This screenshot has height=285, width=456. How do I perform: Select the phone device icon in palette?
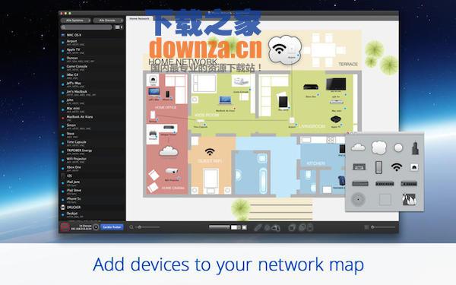click(x=378, y=167)
